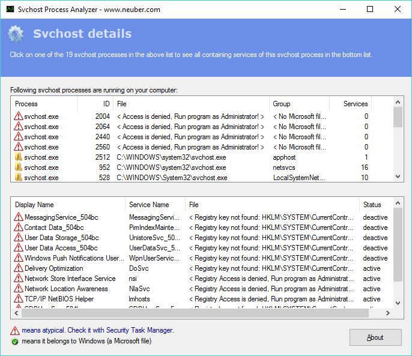The width and height of the screenshot is (412, 356).
Task: Click process ID 2512 cell
Action: [x=103, y=157]
